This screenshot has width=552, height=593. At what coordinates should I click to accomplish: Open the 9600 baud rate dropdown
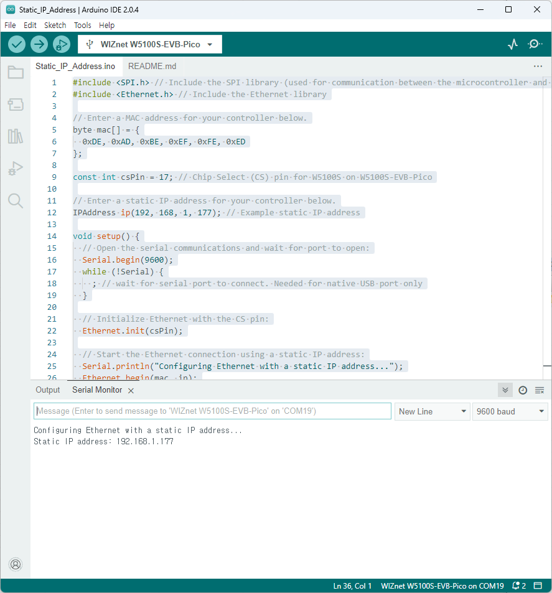pyautogui.click(x=510, y=411)
